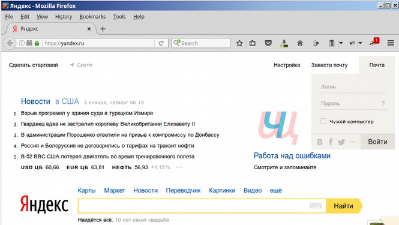This screenshot has height=225, width=399.
Task: Click the toolbar icon right of Home
Action: click(x=316, y=43)
